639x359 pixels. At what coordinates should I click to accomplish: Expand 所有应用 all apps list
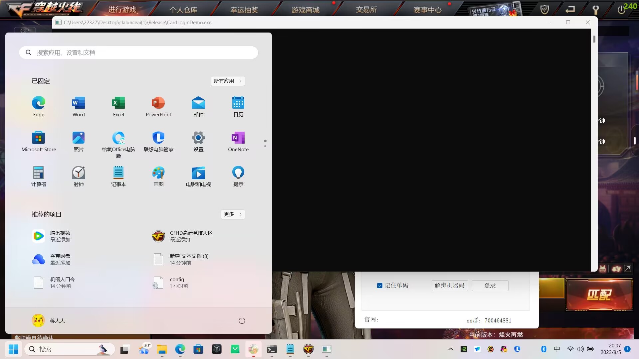[228, 81]
